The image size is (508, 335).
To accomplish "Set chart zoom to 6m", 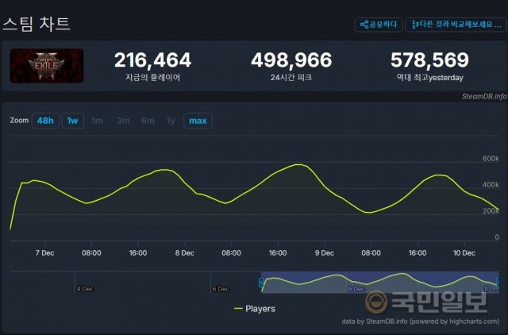I will coord(148,121).
